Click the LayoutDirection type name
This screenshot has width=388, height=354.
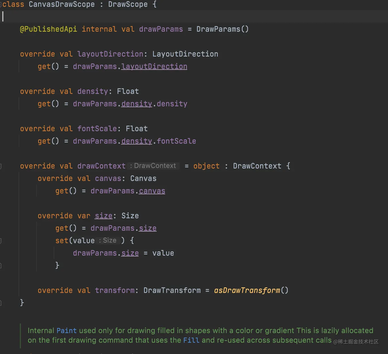click(x=185, y=54)
